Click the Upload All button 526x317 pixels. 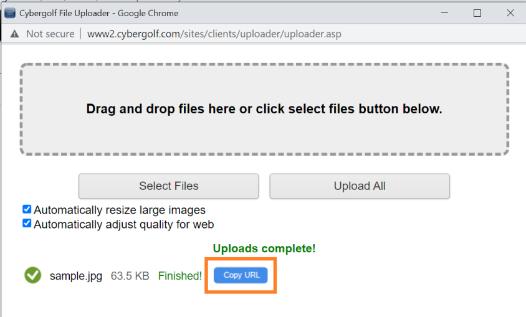(x=360, y=186)
